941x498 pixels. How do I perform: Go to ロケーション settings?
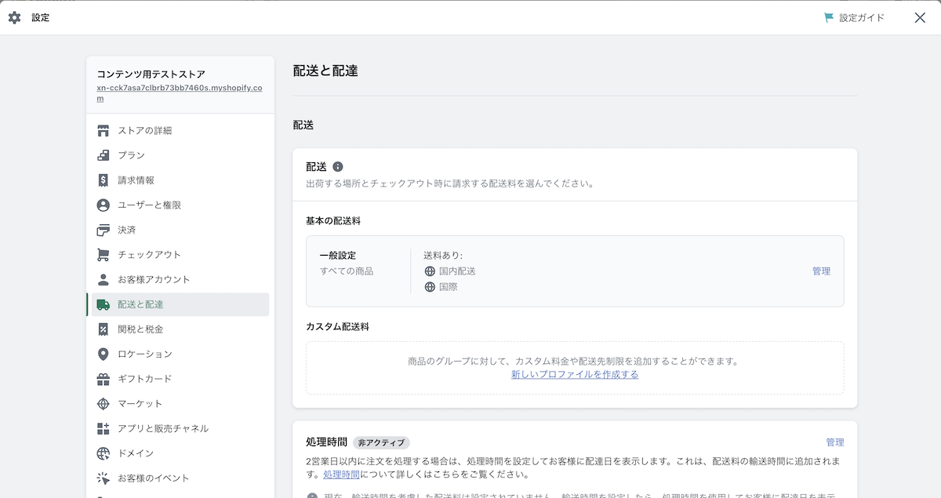180,354
